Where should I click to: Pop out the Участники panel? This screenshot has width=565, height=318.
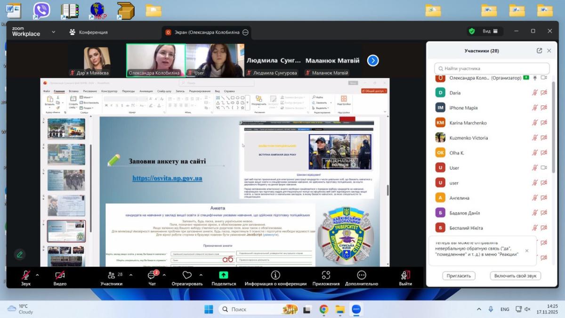pyautogui.click(x=539, y=51)
